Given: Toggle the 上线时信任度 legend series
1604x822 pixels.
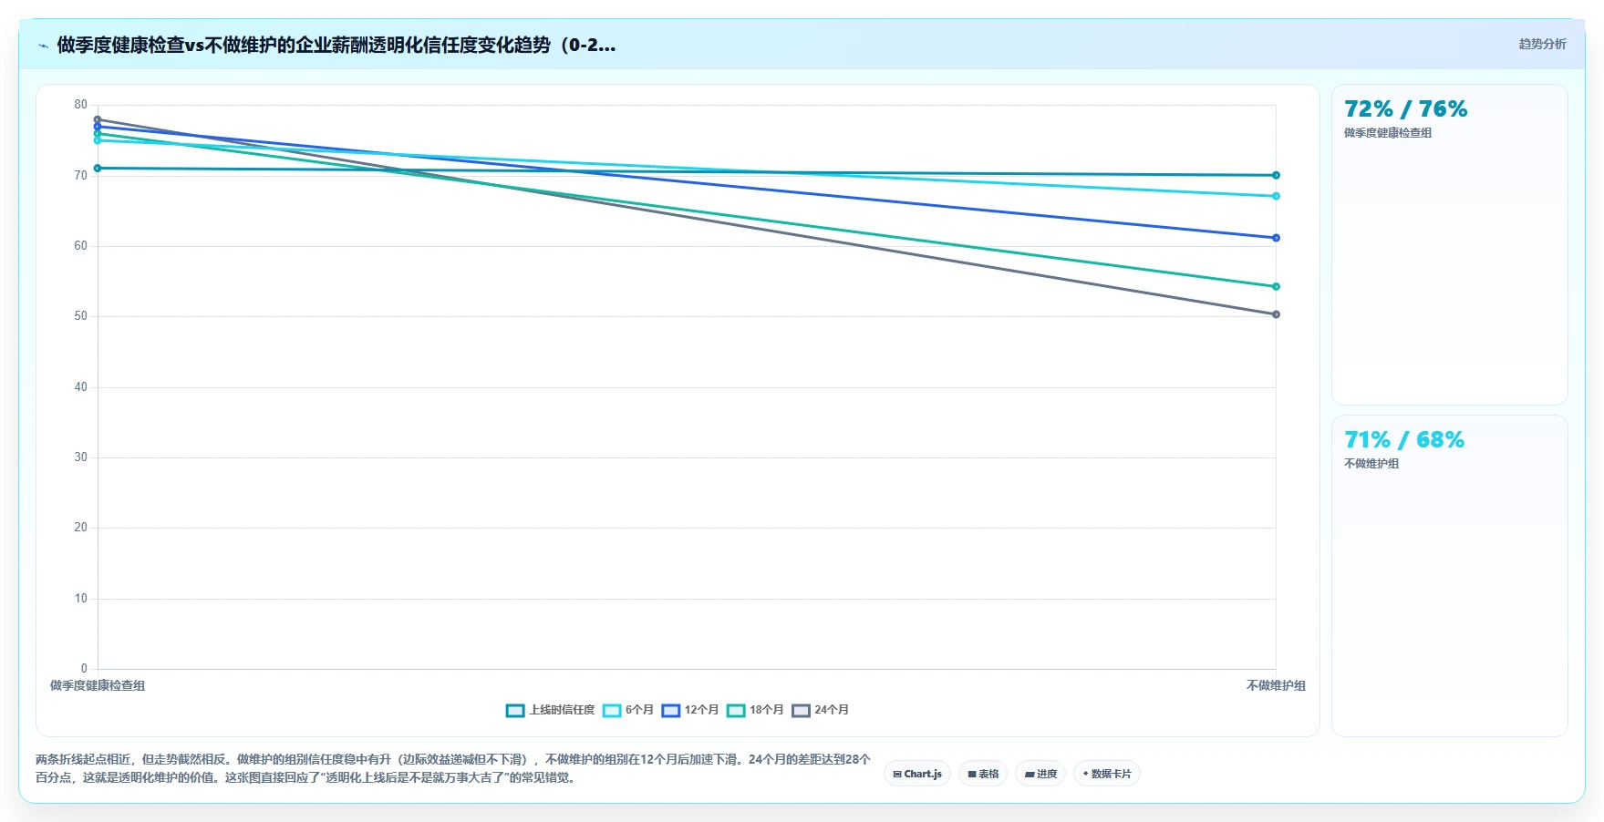Looking at the screenshot, I should point(550,710).
